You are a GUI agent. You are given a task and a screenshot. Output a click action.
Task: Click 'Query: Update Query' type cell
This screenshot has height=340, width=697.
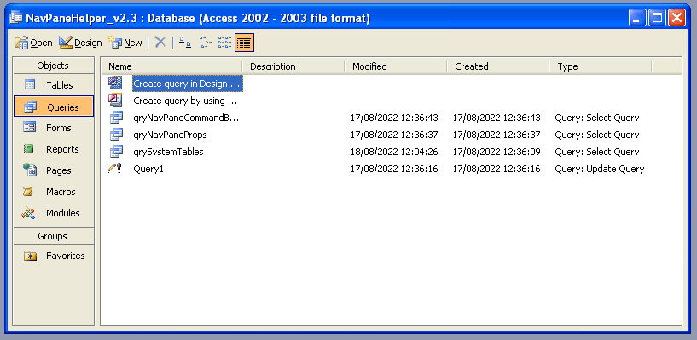(x=600, y=169)
